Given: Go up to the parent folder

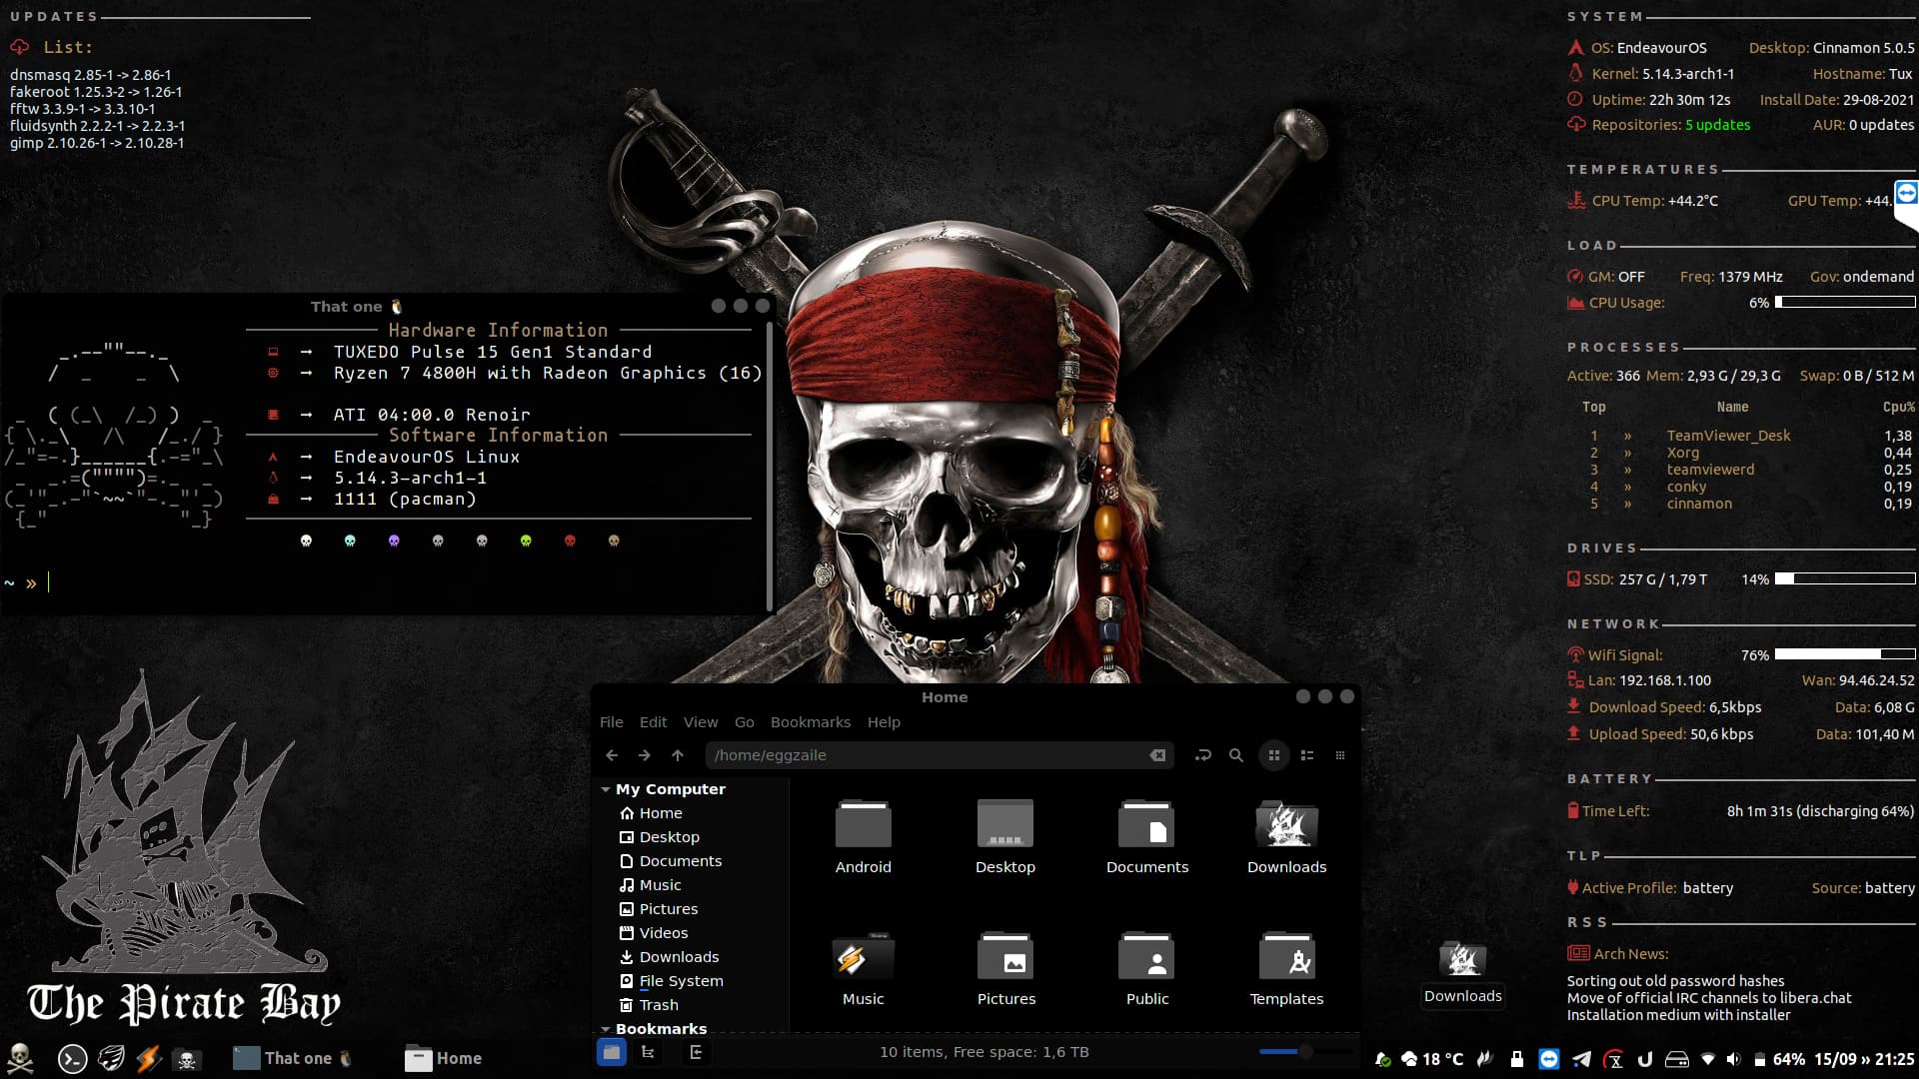Looking at the screenshot, I should [x=678, y=755].
